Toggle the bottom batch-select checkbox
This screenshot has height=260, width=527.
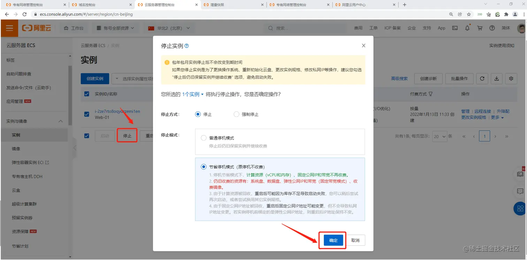87,136
